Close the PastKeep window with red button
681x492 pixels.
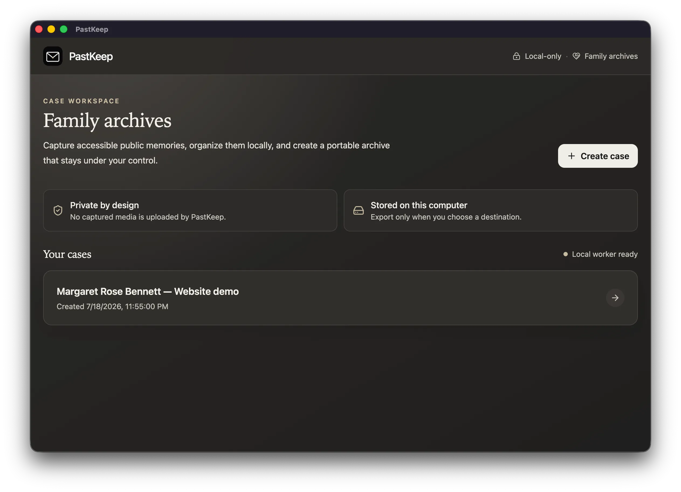(x=39, y=29)
